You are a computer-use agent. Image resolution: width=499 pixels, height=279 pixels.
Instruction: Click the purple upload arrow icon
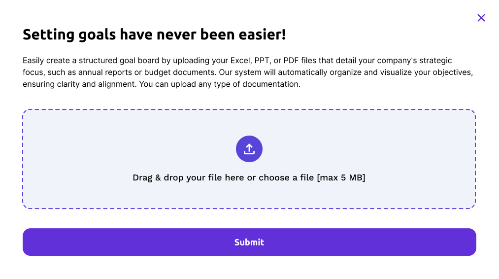(249, 149)
